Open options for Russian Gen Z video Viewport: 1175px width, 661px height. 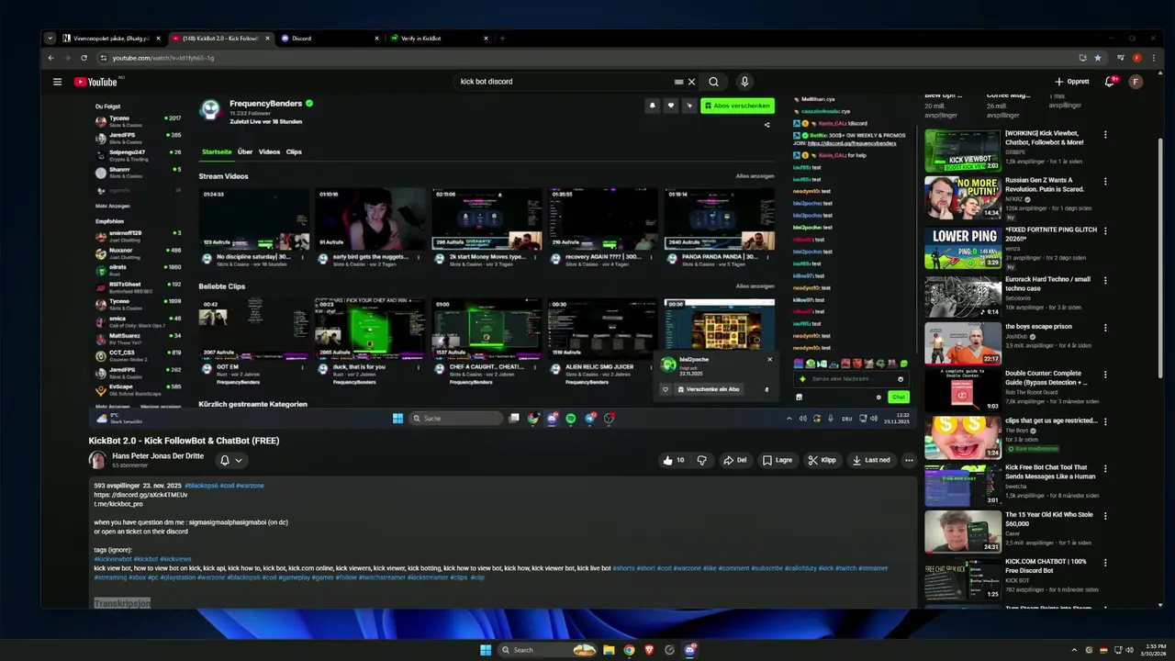coord(1105,182)
